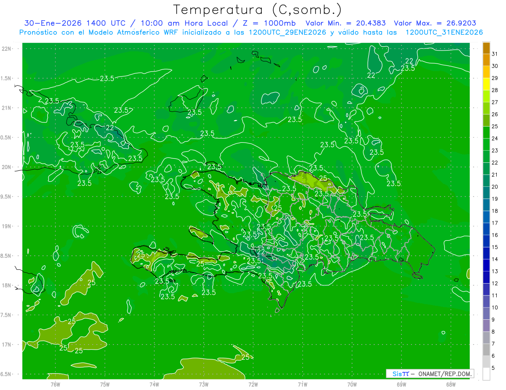Click the "7.5N" latitude axis label
Screen dimensions: 506x390
6,315
